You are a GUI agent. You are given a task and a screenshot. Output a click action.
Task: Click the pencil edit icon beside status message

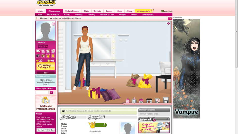170,18
